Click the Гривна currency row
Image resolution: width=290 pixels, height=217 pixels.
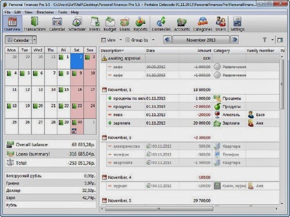coord(50,183)
